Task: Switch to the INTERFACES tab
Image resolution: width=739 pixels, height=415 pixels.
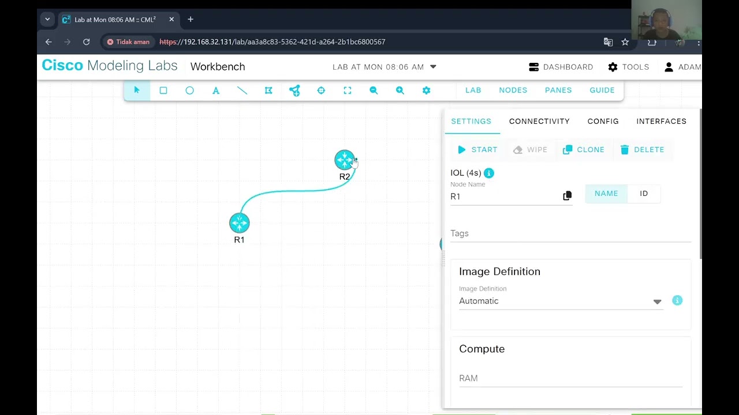Action: click(x=661, y=121)
